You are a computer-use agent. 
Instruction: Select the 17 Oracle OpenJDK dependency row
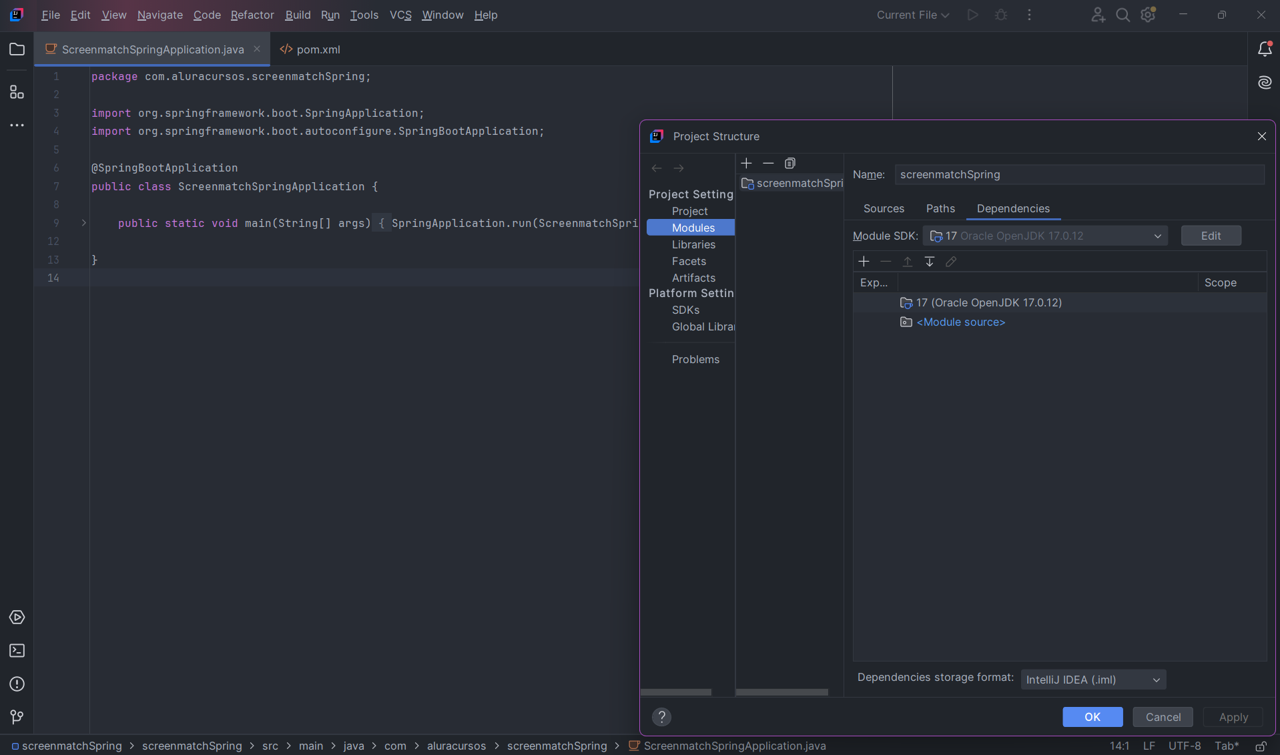(1060, 302)
